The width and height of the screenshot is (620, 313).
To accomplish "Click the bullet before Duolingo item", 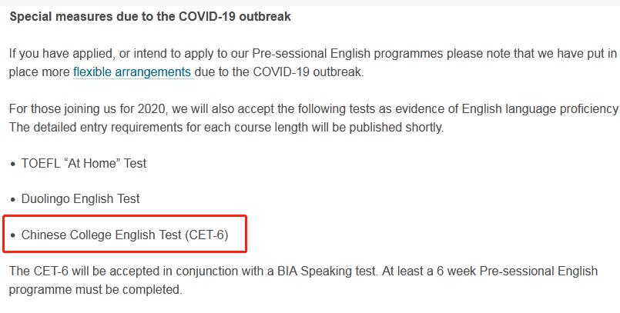I will tap(12, 199).
